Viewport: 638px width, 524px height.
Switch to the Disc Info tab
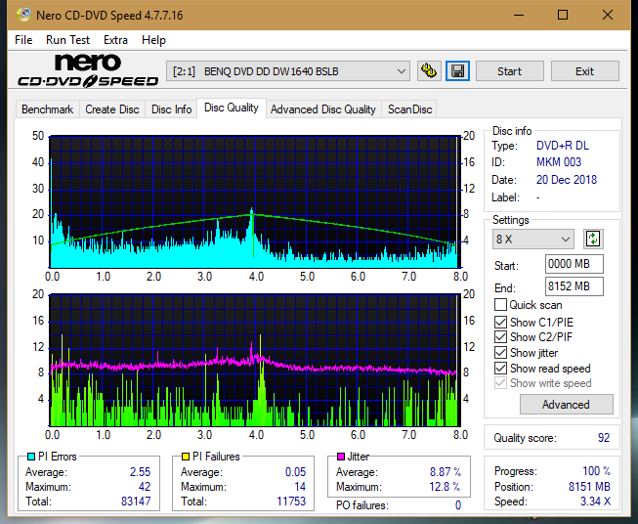coord(171,109)
